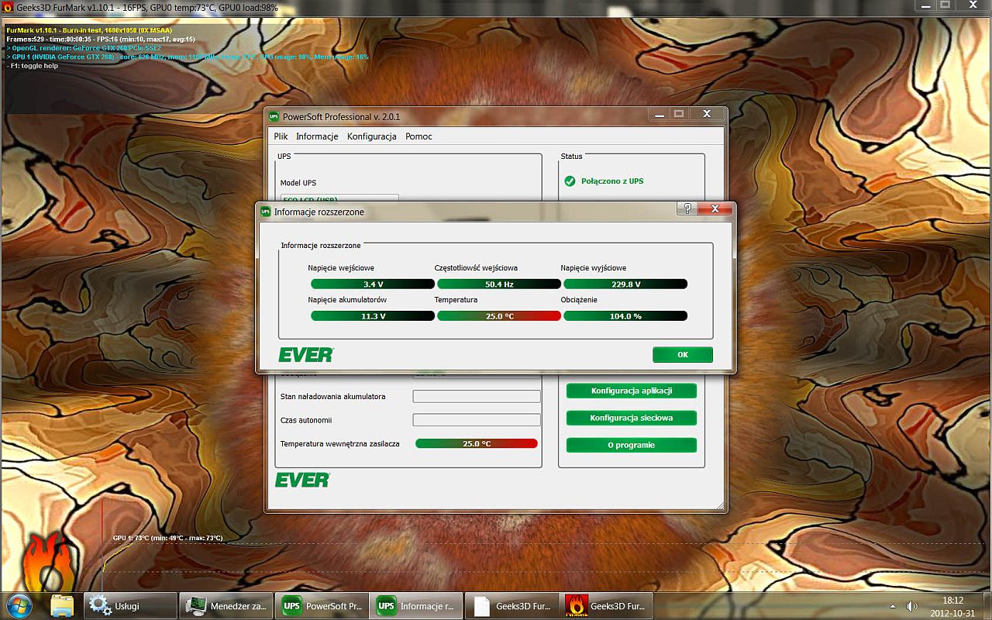Viewport: 992px width, 620px height.
Task: Open the Plik menu in PowerSoft
Action: [281, 136]
